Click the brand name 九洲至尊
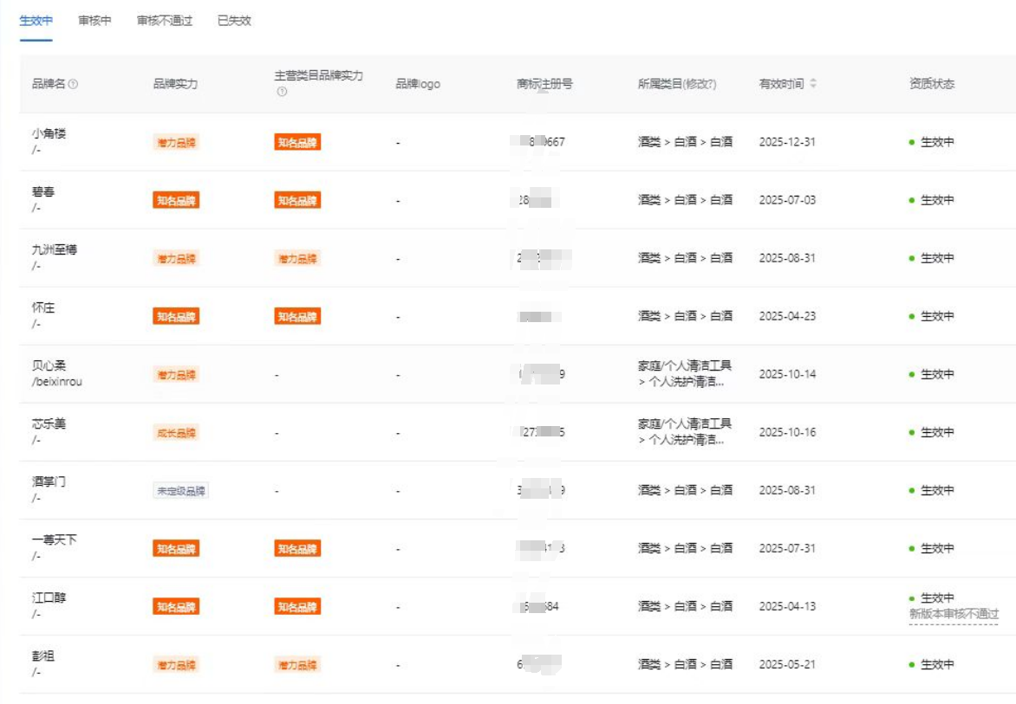Screen dimensions: 1016x704 click(55, 249)
